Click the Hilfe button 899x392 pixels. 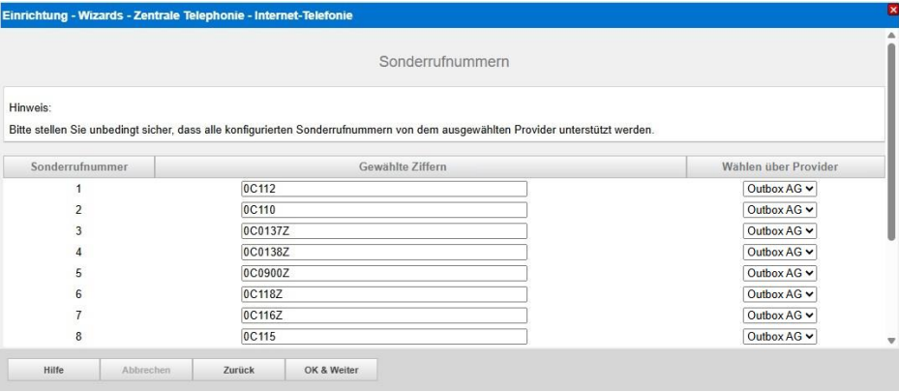tap(53, 370)
